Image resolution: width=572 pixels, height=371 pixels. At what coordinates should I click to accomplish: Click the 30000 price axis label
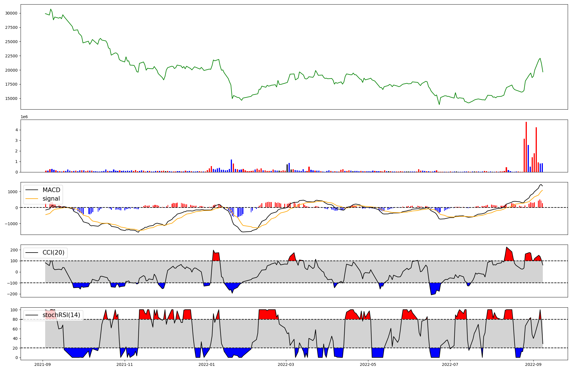pos(11,13)
